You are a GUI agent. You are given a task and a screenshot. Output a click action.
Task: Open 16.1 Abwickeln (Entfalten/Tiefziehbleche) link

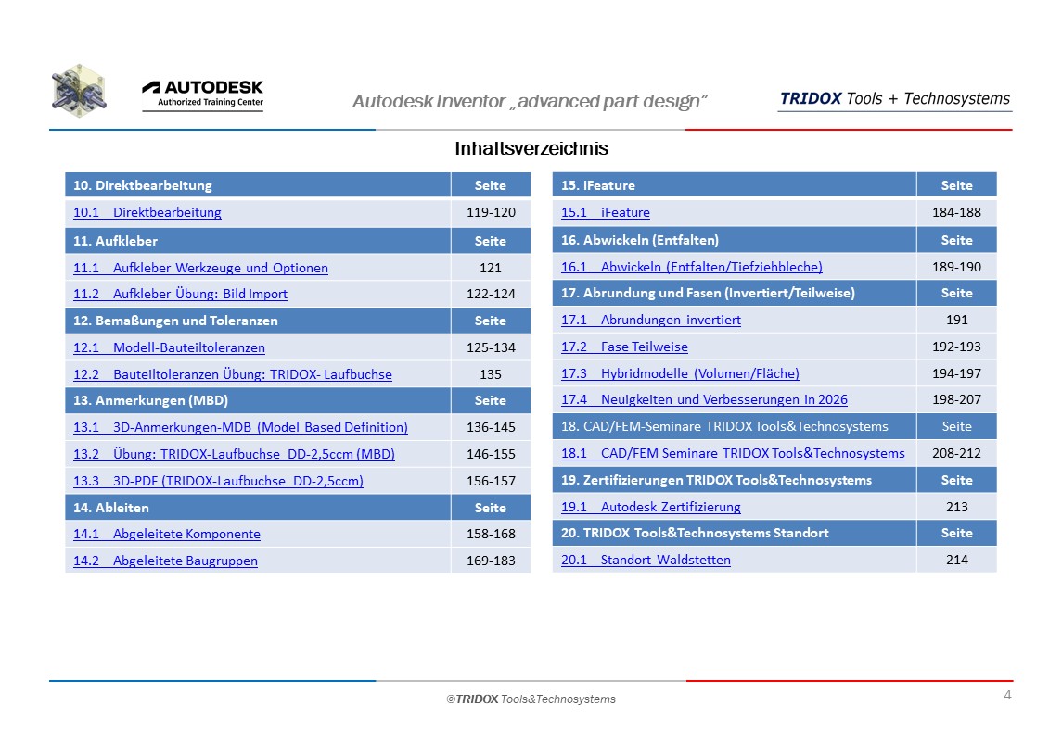point(691,267)
